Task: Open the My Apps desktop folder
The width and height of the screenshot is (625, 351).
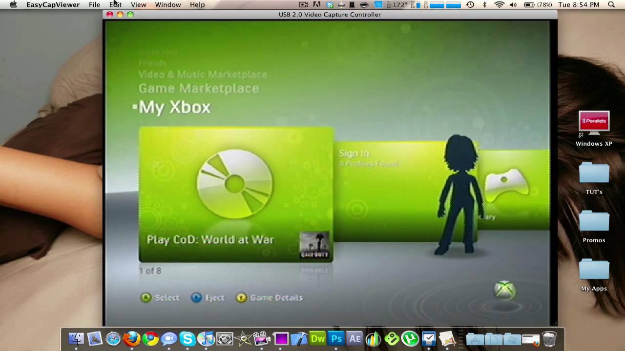Action: [x=594, y=274]
